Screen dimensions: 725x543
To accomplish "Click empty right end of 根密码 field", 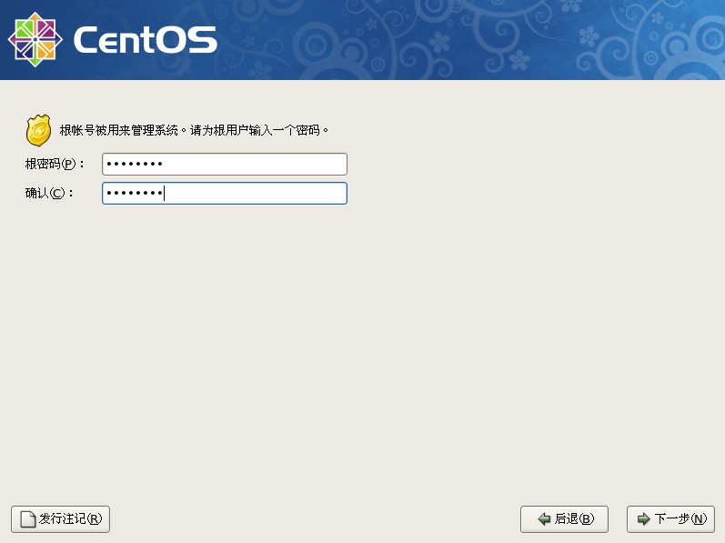I will pos(309,164).
